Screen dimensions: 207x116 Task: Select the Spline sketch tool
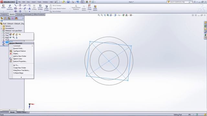pyautogui.click(x=25, y=5)
